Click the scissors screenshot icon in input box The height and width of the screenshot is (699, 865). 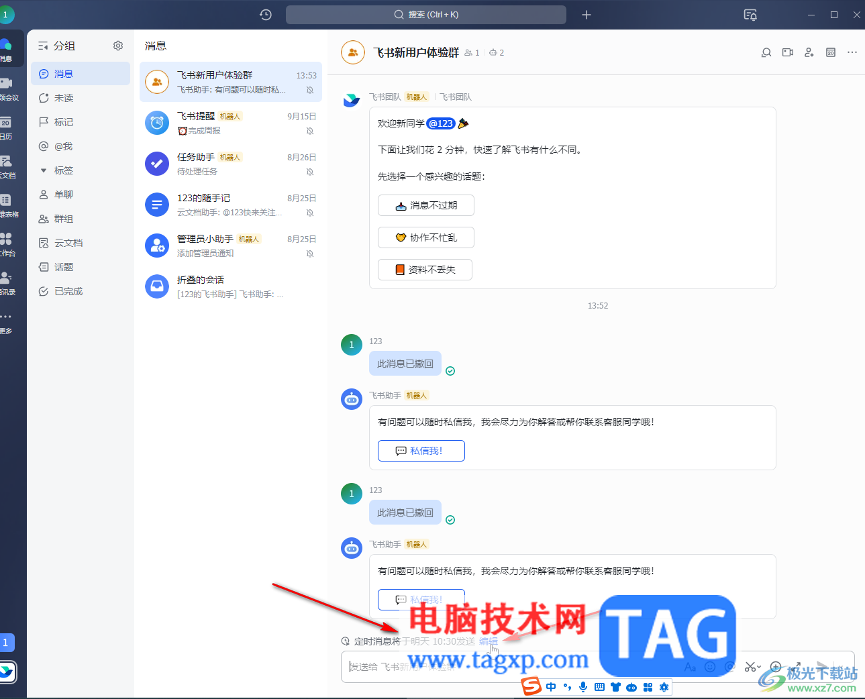coord(750,667)
